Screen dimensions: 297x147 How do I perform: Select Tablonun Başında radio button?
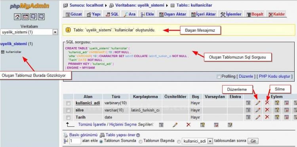141,141
